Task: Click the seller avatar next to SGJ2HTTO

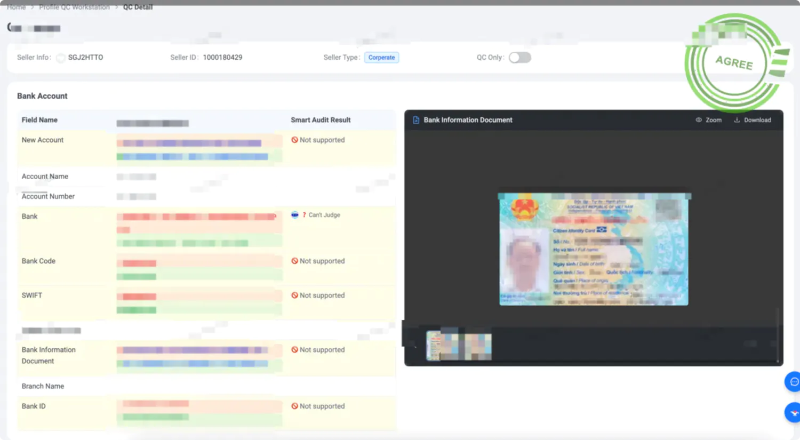Action: click(61, 58)
